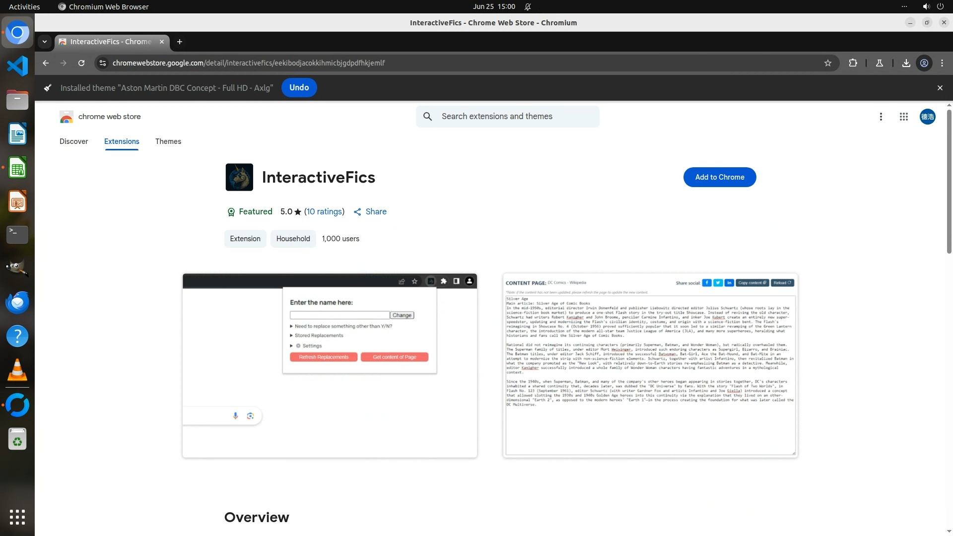Viewport: 953px width, 536px height.
Task: Open Chrome Labs flask icon
Action: point(879,63)
